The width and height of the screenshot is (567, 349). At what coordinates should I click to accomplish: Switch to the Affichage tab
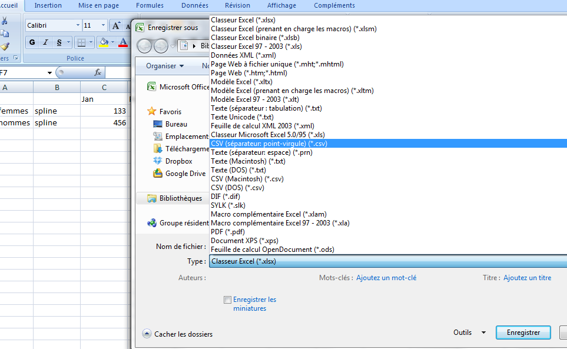coord(281,5)
